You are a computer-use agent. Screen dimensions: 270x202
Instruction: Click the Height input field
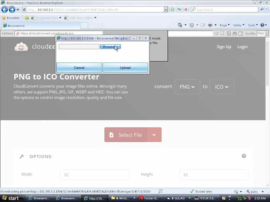[x=214, y=175]
